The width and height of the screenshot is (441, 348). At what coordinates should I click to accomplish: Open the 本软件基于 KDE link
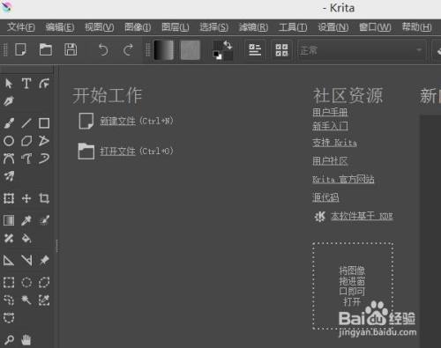tap(362, 216)
